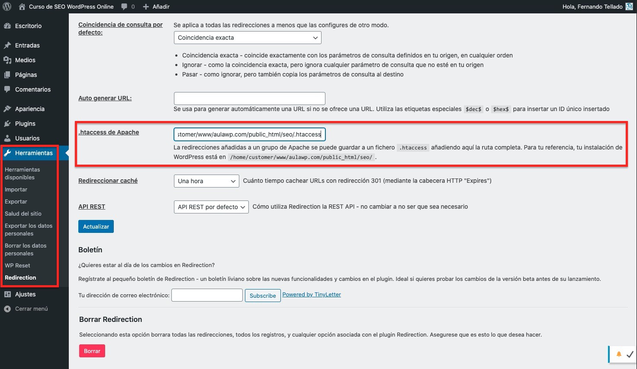The image size is (637, 369).
Task: Click the WordPress logo in admin bar
Action: click(x=7, y=6)
